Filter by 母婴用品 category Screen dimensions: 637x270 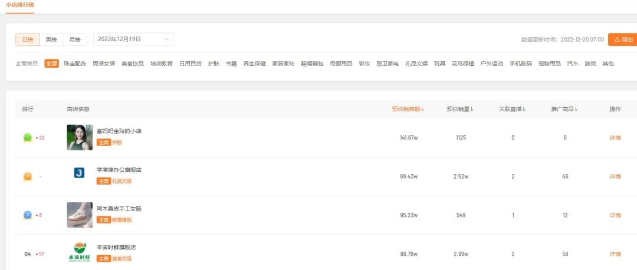(342, 64)
